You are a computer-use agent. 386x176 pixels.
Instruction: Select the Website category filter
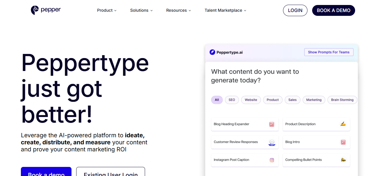(x=251, y=100)
